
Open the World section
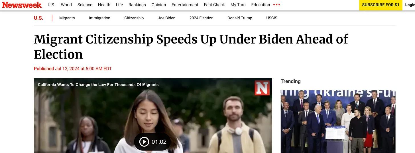(x=66, y=5)
